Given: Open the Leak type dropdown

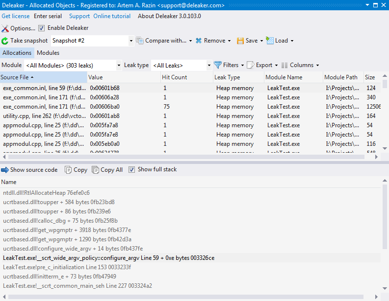Looking at the screenshot, I should pyautogui.click(x=208, y=66).
